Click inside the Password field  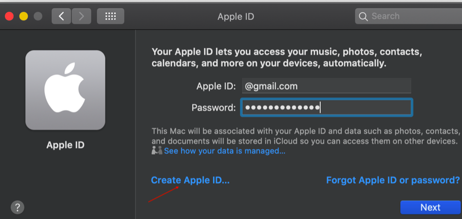pyautogui.click(x=326, y=107)
